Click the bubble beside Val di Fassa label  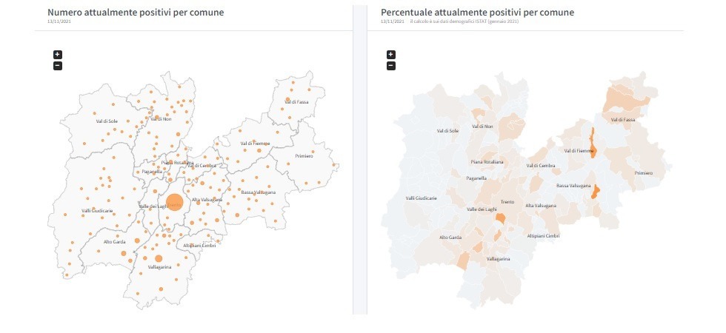point(287,99)
